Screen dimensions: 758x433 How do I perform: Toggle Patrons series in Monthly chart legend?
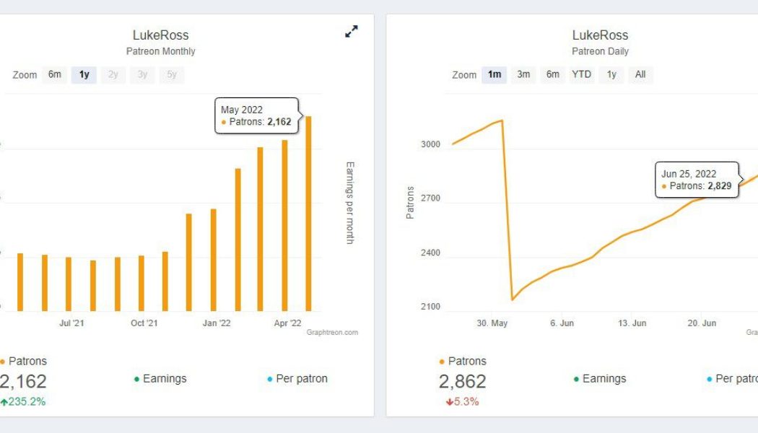click(x=27, y=361)
